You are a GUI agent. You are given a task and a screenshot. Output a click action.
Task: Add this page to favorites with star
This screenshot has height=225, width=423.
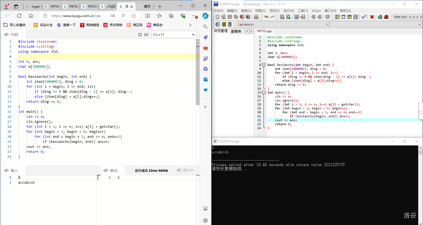(x=134, y=16)
